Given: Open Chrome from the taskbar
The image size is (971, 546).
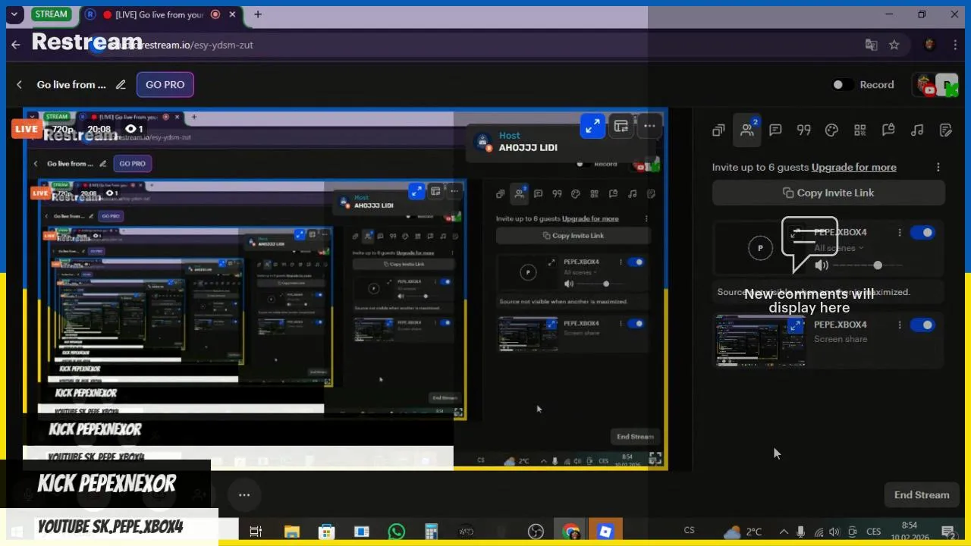Looking at the screenshot, I should tap(570, 532).
